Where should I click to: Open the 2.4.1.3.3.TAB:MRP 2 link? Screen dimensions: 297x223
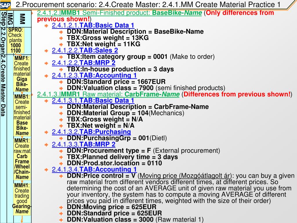(84, 144)
